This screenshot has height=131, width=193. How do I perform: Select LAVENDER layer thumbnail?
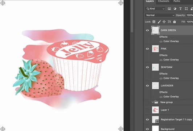(155, 85)
